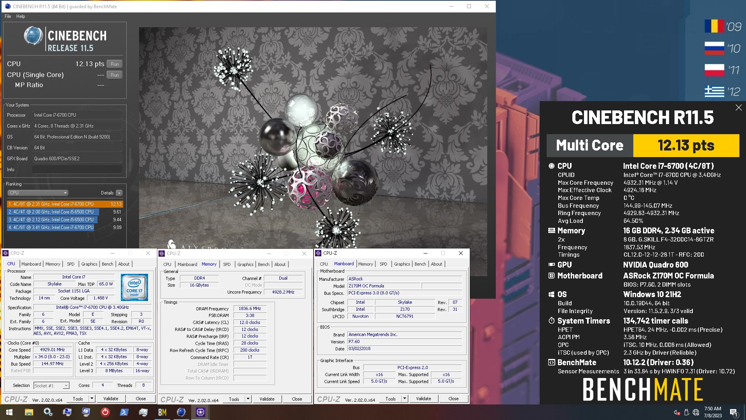Open File Explorer from the taskbar

coord(29,412)
